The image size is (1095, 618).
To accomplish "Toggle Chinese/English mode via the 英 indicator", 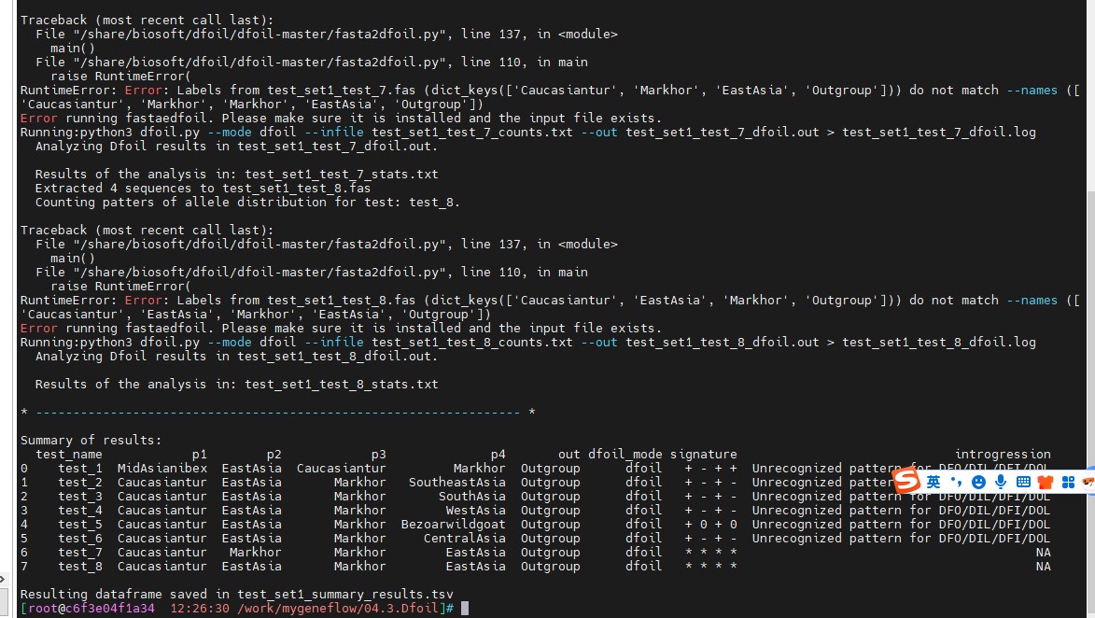I will [x=934, y=482].
